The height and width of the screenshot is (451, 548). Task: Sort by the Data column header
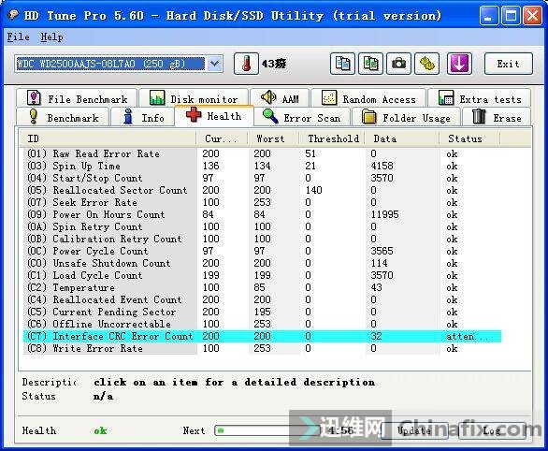[402, 138]
